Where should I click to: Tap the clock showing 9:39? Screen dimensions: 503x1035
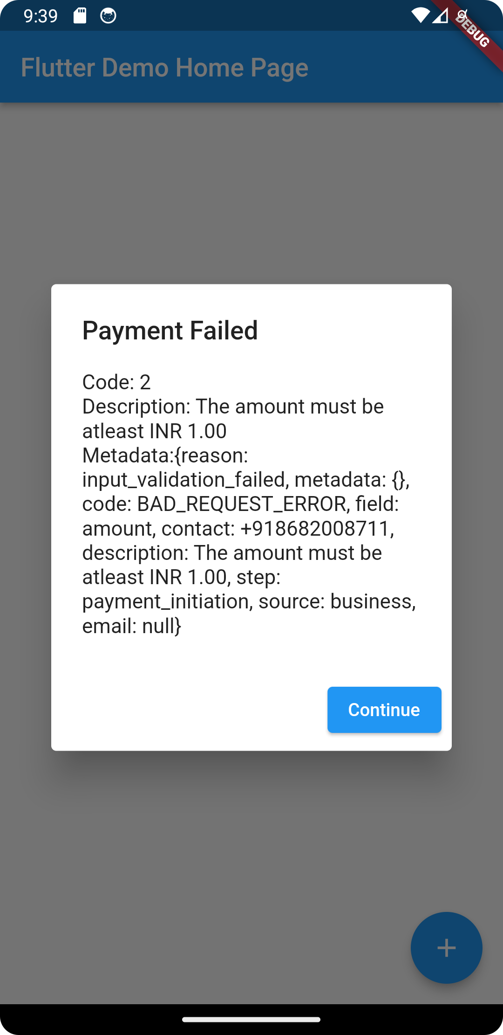pyautogui.click(x=41, y=15)
